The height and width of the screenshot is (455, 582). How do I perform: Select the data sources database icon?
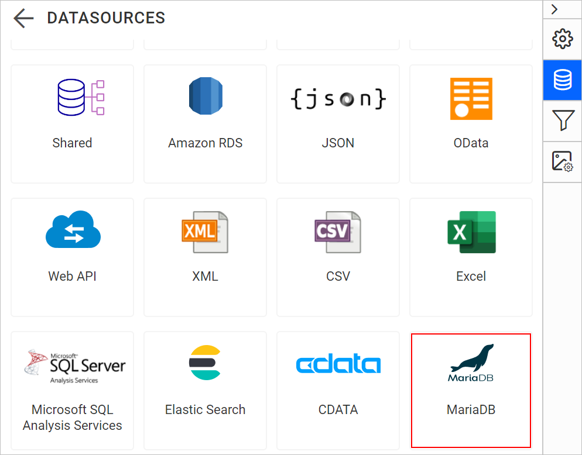pos(563,80)
